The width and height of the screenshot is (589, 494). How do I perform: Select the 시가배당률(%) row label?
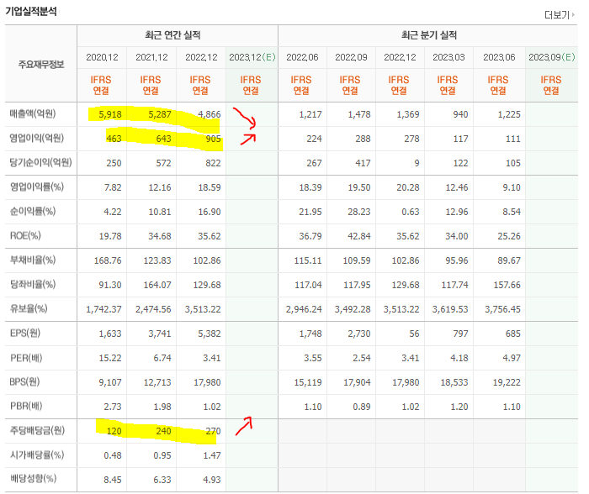tap(37, 455)
